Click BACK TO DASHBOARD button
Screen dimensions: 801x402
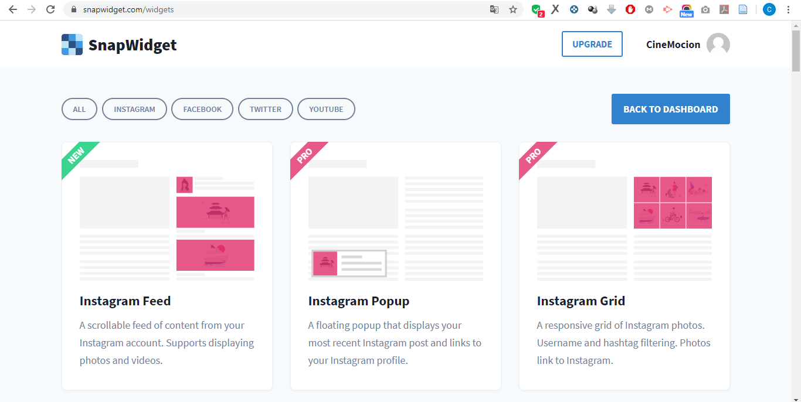671,109
